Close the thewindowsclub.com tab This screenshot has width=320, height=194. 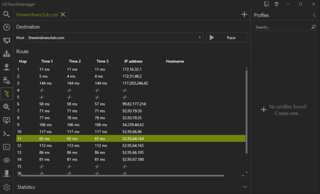(63, 14)
